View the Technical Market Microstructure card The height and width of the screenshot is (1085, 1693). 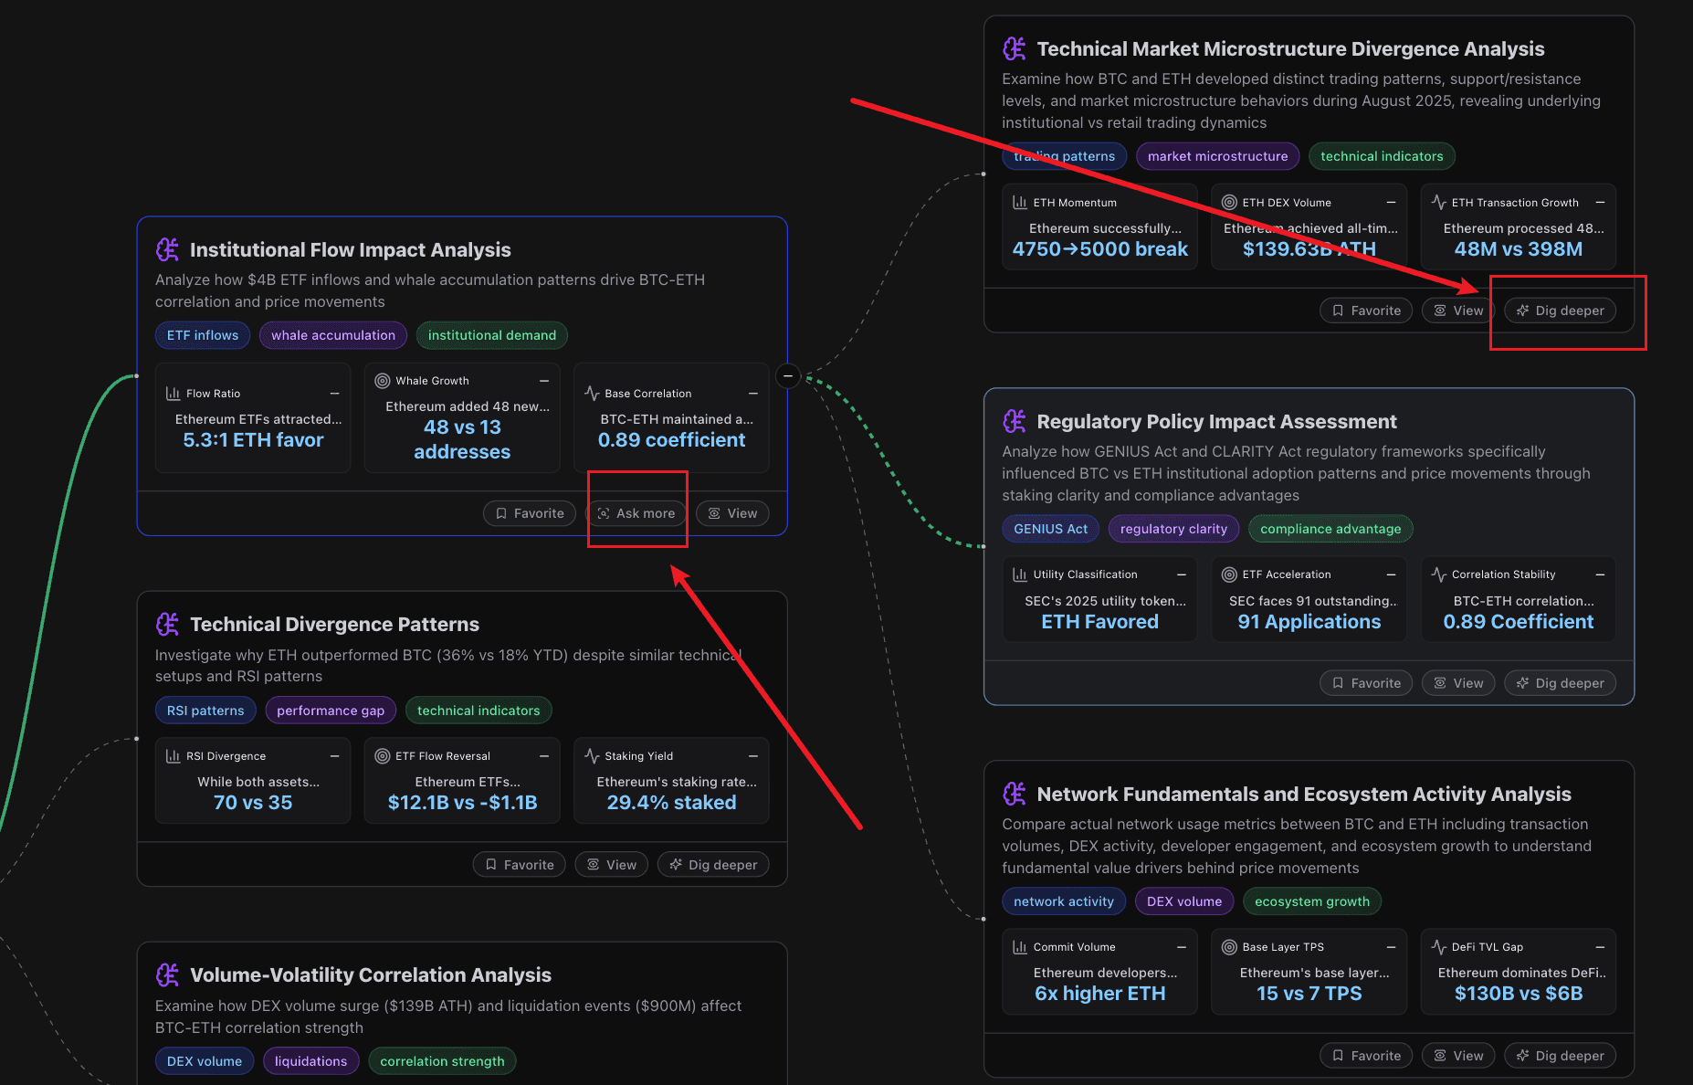pyautogui.click(x=1458, y=311)
